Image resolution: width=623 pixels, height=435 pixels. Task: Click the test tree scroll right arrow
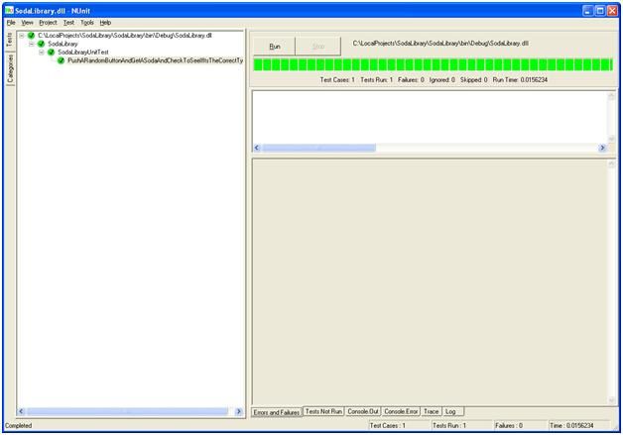click(239, 411)
